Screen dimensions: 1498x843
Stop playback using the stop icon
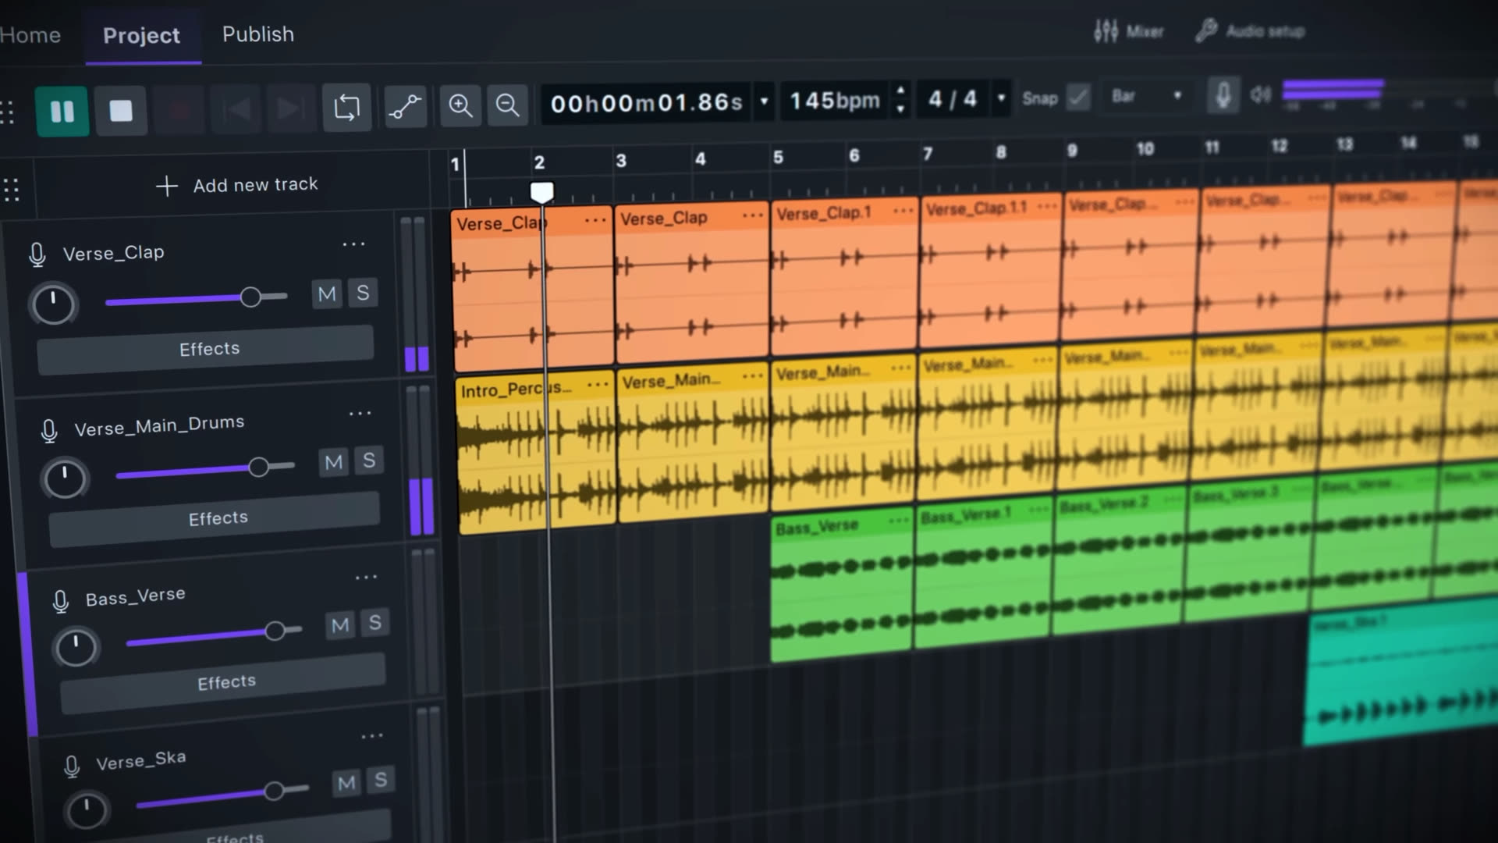click(x=122, y=111)
